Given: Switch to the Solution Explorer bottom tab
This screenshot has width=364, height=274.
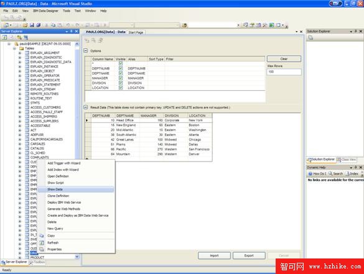Looking at the screenshot, I should point(321,160).
